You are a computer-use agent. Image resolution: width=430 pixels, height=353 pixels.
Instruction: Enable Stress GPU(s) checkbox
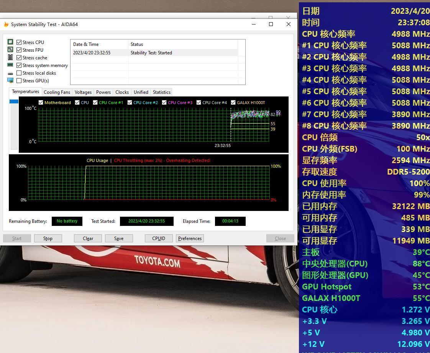pos(19,80)
